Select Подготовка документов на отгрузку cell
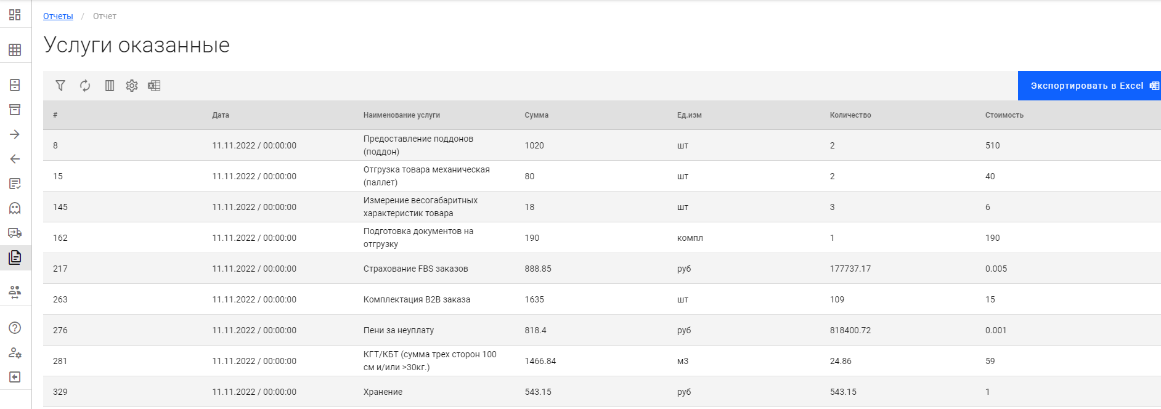 (x=418, y=238)
